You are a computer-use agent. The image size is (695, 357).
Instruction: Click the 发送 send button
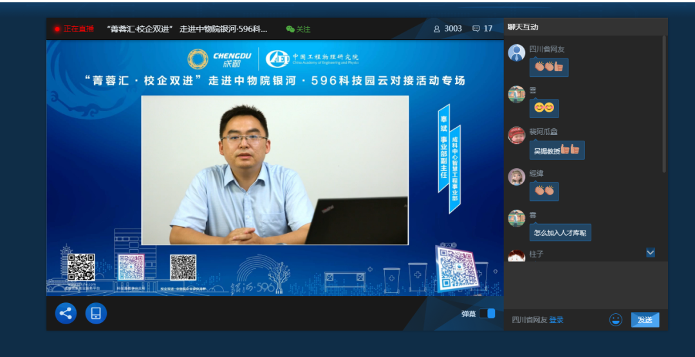pos(645,319)
